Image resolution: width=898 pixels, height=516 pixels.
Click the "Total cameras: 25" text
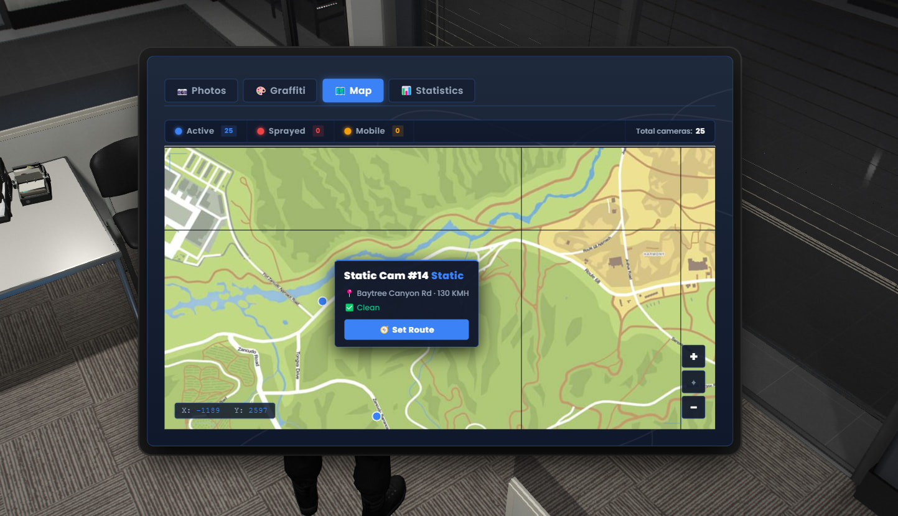point(670,131)
